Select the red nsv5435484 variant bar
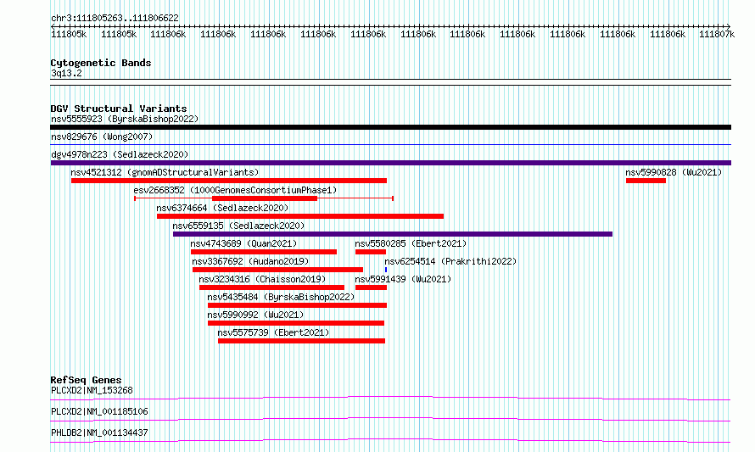The image size is (755, 452). click(x=297, y=305)
